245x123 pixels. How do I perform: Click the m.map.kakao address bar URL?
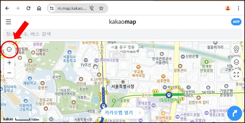72,8
